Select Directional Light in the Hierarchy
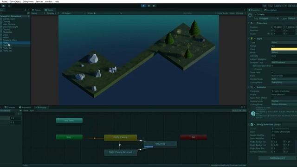297x167 pixels. (10, 27)
